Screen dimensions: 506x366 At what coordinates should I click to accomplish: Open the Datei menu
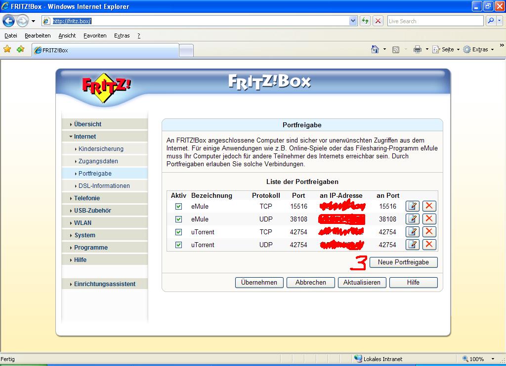click(11, 36)
